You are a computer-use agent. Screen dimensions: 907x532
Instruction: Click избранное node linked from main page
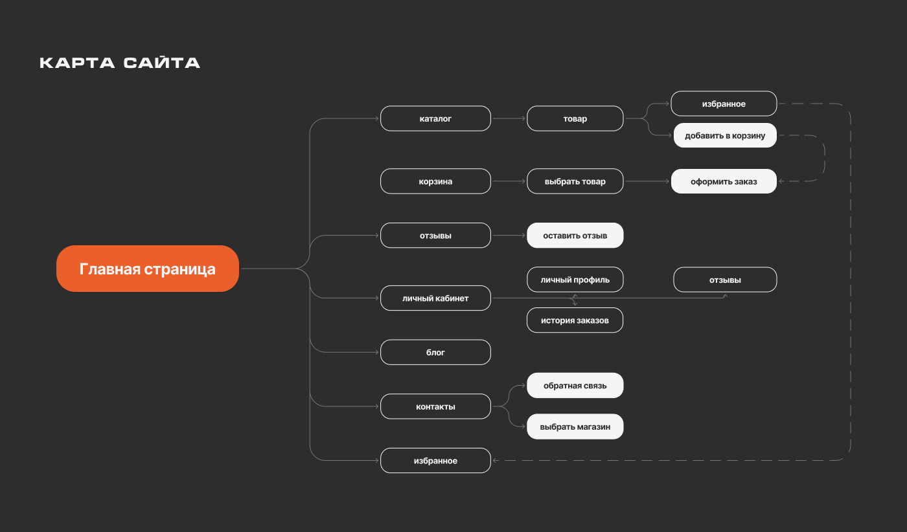(435, 461)
